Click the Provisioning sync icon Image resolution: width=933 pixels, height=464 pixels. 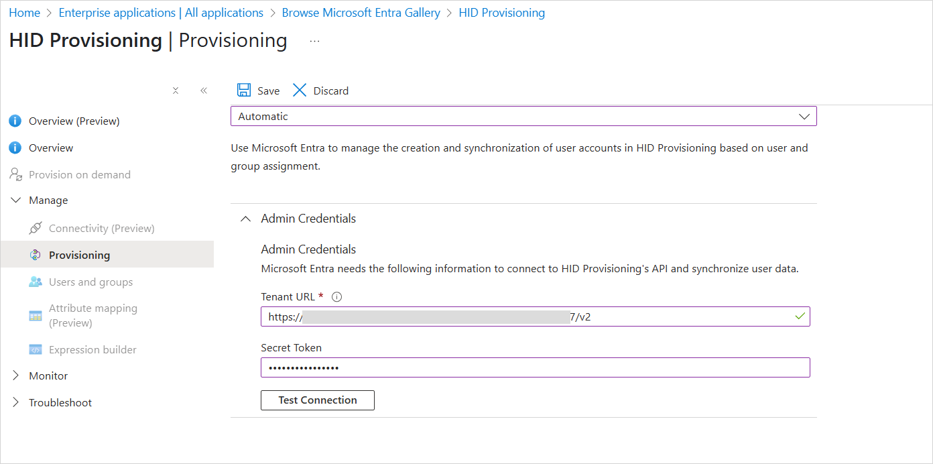(36, 255)
